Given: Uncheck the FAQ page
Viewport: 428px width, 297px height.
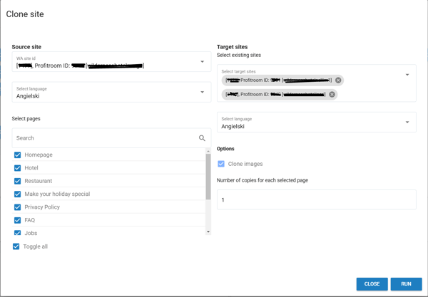Looking at the screenshot, I should (18, 220).
